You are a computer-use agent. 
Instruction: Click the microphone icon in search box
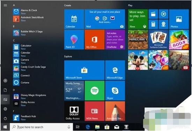pos(69,127)
